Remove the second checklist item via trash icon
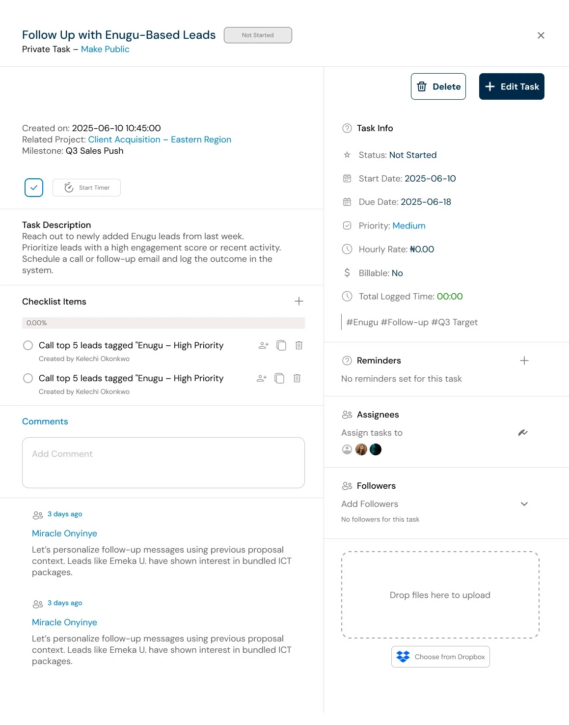The image size is (569, 725). tap(297, 378)
